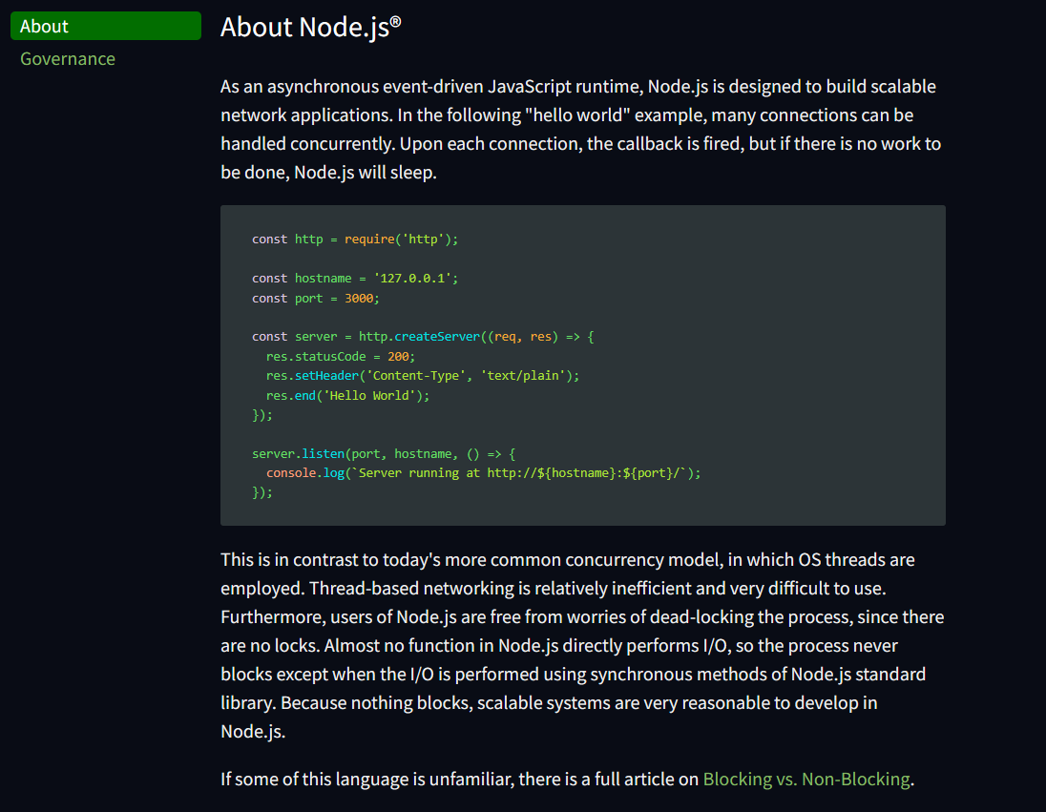Viewport: 1046px width, 812px height.
Task: Open the Blocking vs. Non-Blocking article link
Action: pyautogui.click(x=806, y=779)
